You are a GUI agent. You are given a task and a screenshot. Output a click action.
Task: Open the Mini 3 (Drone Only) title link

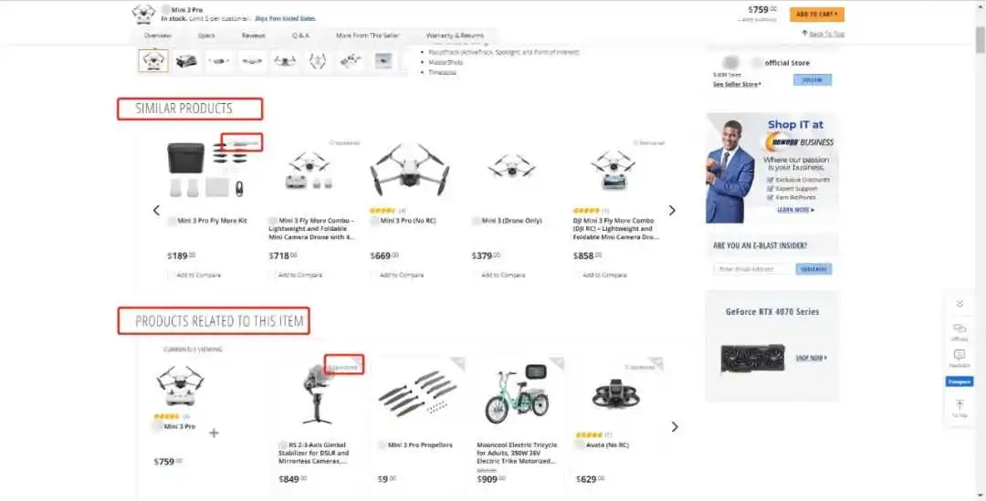pyautogui.click(x=511, y=221)
